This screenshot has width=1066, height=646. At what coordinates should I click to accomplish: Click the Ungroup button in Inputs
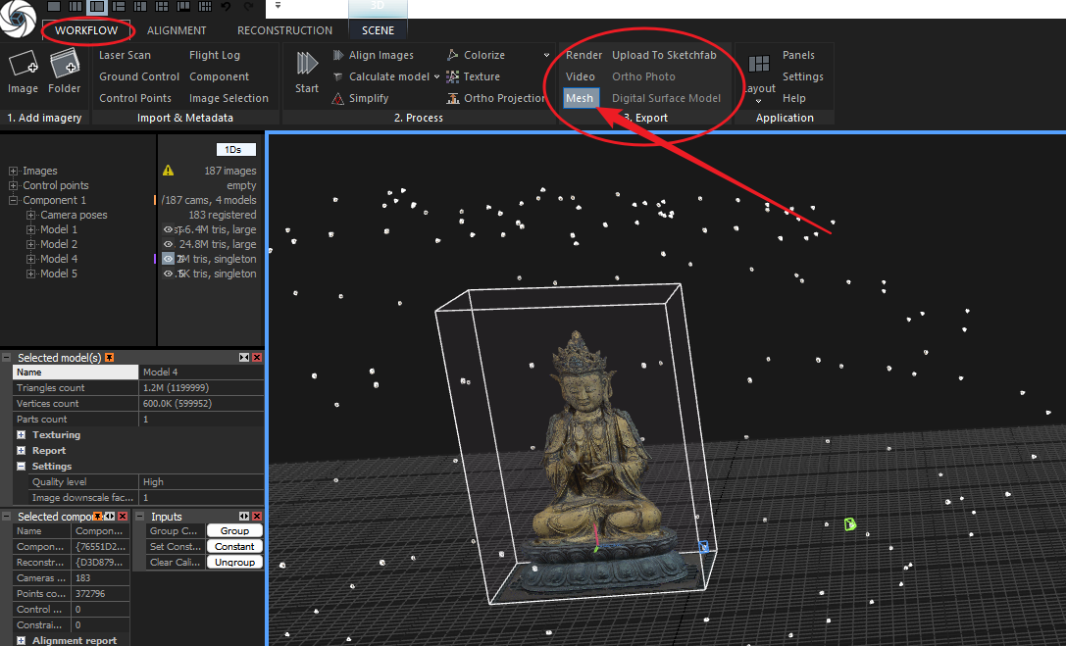234,563
